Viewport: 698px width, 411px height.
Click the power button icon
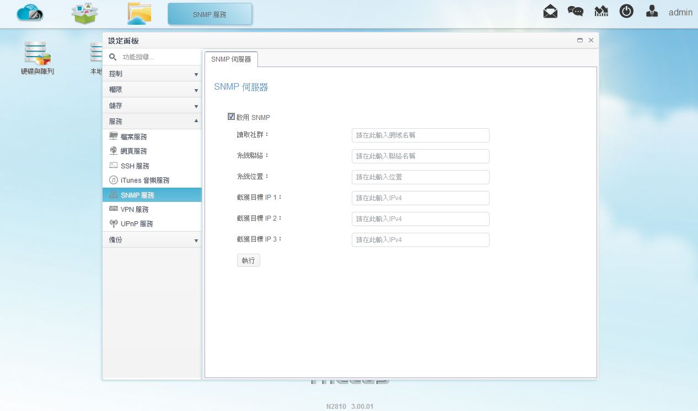[x=626, y=12]
